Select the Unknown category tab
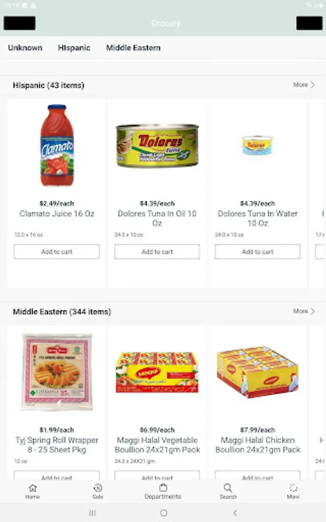This screenshot has width=326, height=522. pyautogui.click(x=25, y=48)
